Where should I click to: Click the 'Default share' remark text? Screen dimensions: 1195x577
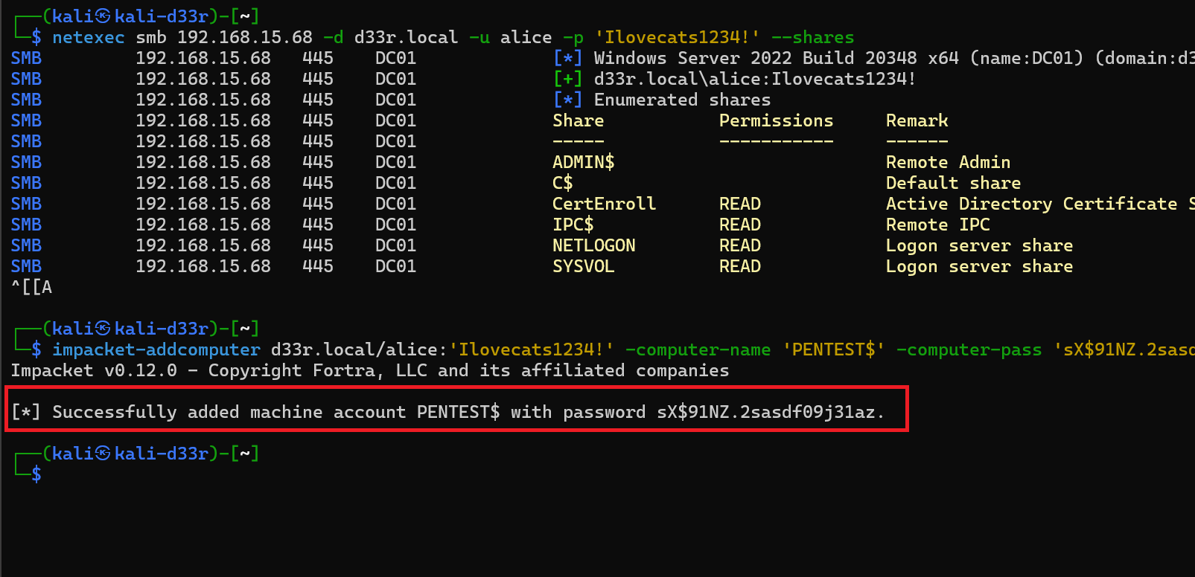953,183
